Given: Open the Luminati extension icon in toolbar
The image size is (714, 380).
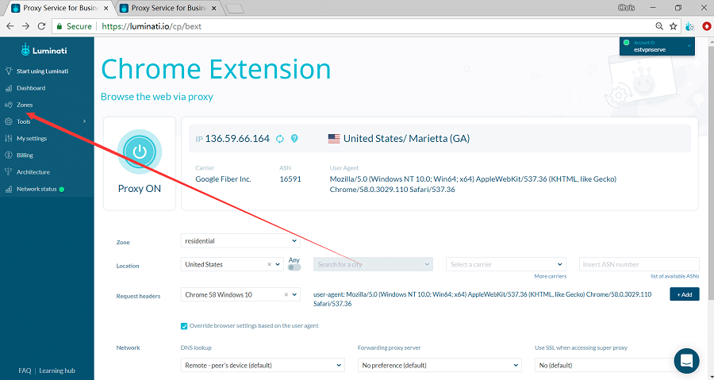Looking at the screenshot, I should pos(690,26).
